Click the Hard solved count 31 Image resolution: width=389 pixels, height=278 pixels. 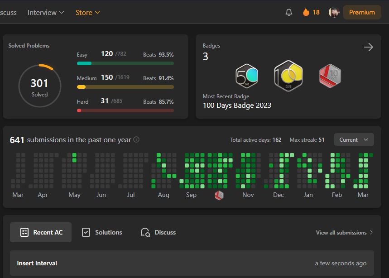[105, 101]
